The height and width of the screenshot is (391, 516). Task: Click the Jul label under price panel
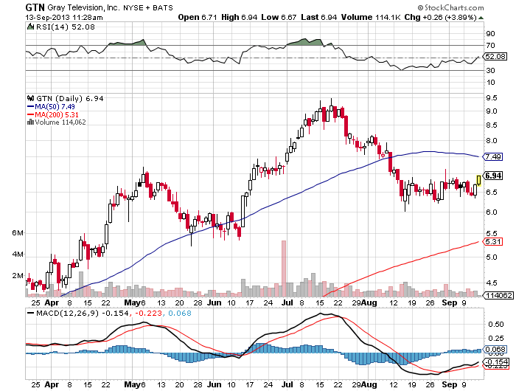pyautogui.click(x=287, y=302)
